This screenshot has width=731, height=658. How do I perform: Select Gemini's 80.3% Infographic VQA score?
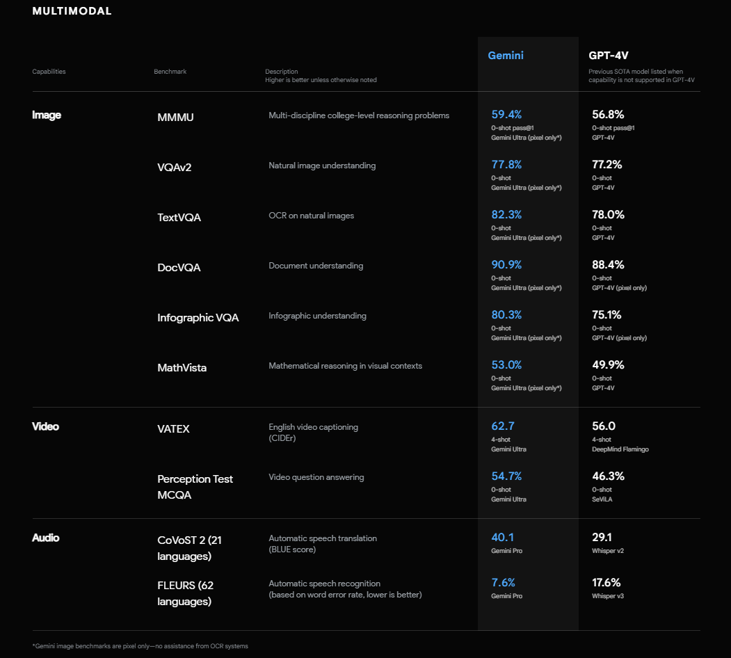coord(506,315)
